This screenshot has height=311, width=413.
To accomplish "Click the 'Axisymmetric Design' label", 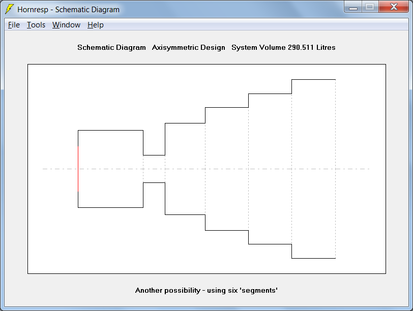I will [x=189, y=48].
